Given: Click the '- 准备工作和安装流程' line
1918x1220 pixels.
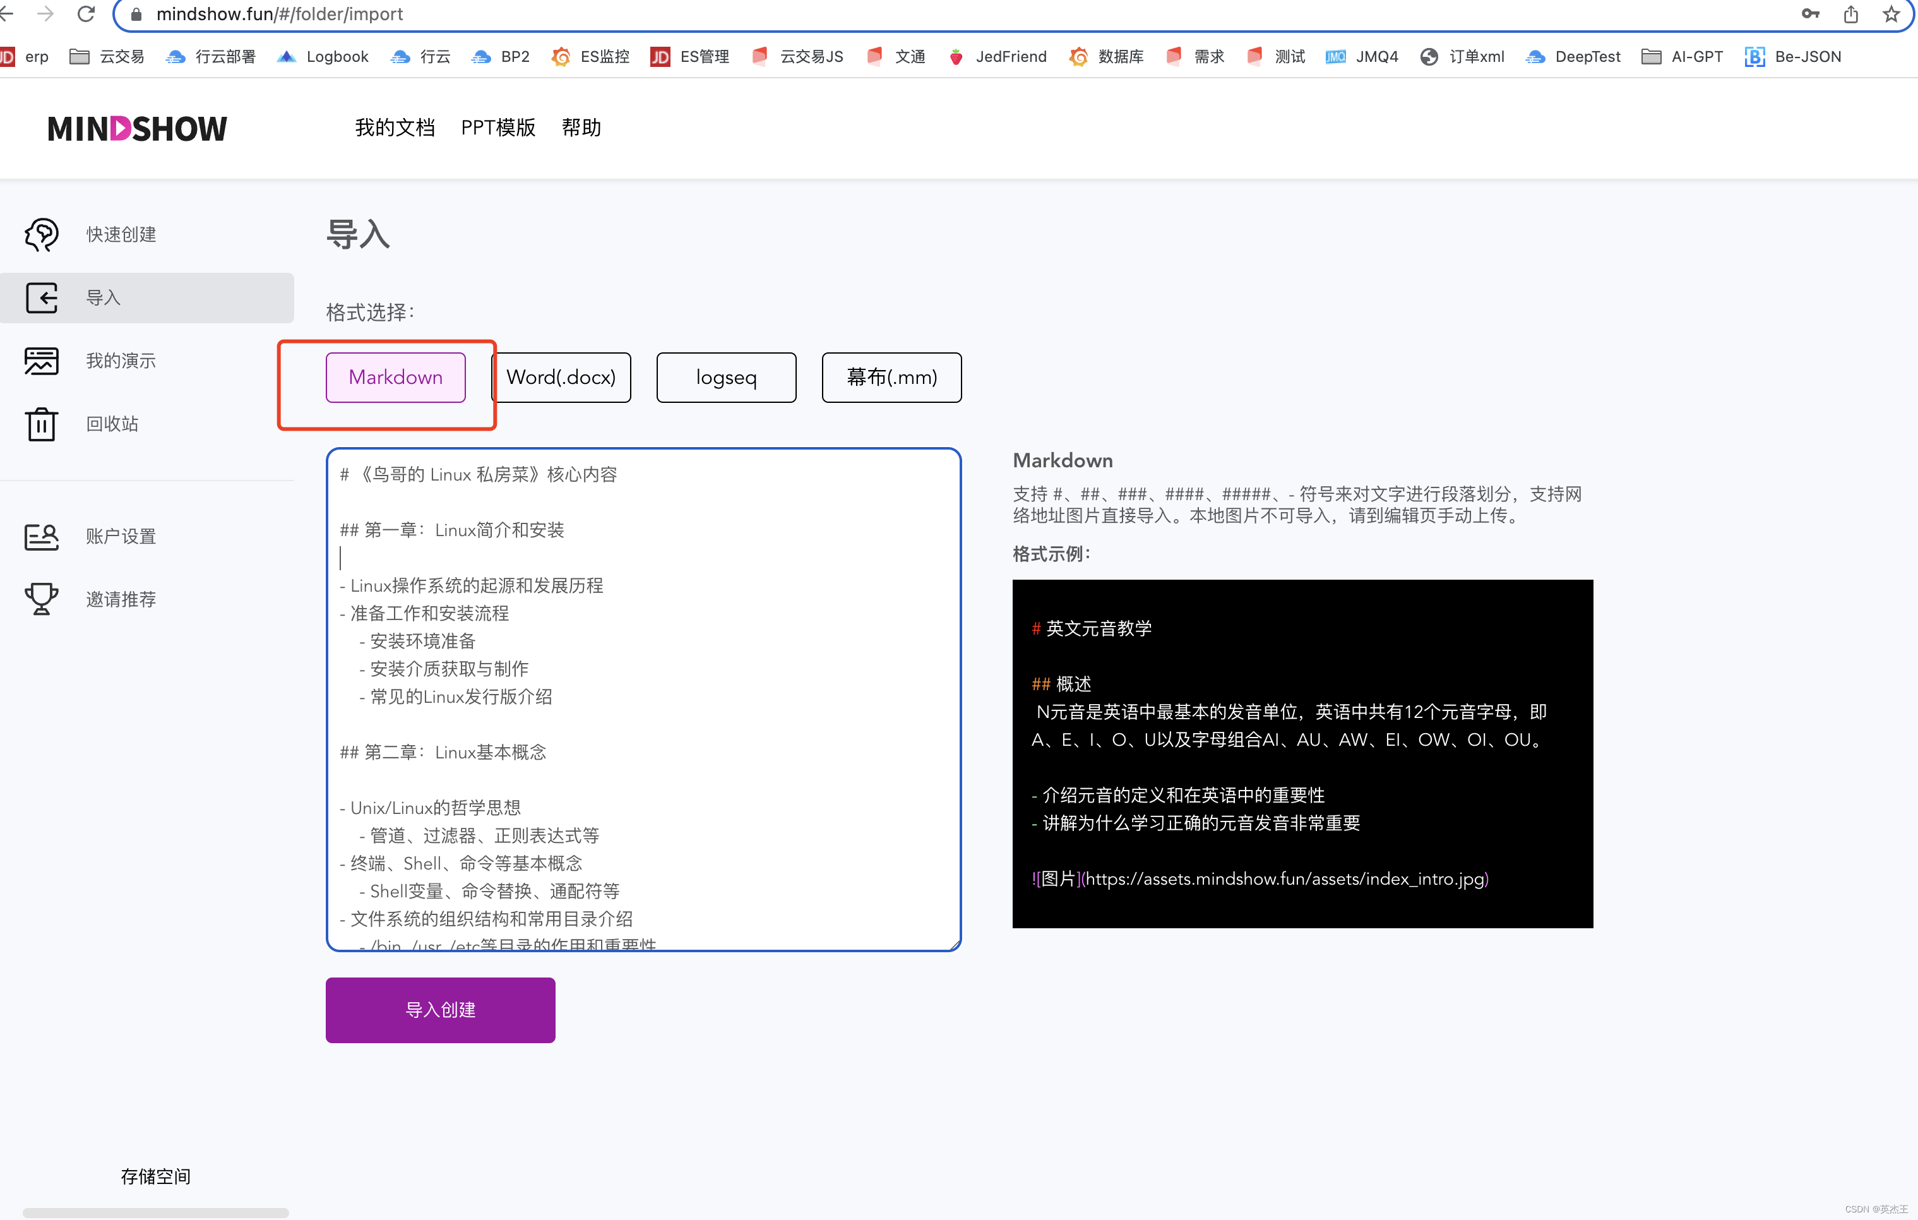Looking at the screenshot, I should 424,614.
